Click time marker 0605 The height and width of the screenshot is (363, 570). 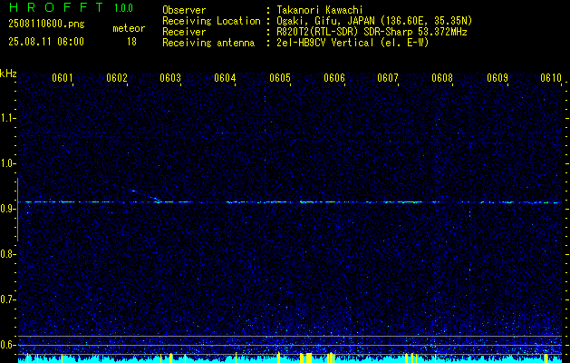(280, 78)
